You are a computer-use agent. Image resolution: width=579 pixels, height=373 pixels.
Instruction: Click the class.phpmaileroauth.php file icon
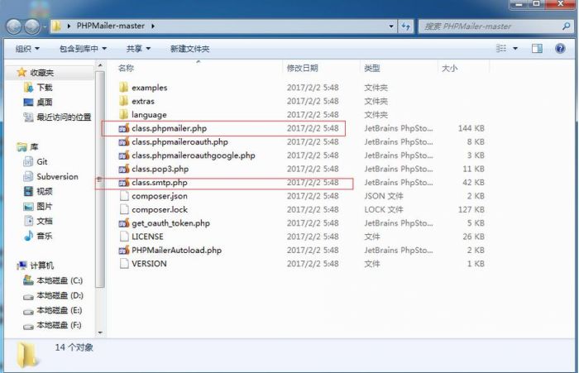[x=124, y=141]
